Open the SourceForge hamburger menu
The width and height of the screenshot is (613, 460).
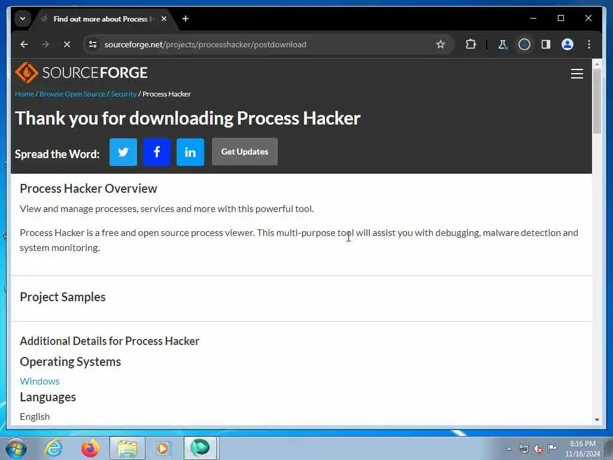point(576,74)
